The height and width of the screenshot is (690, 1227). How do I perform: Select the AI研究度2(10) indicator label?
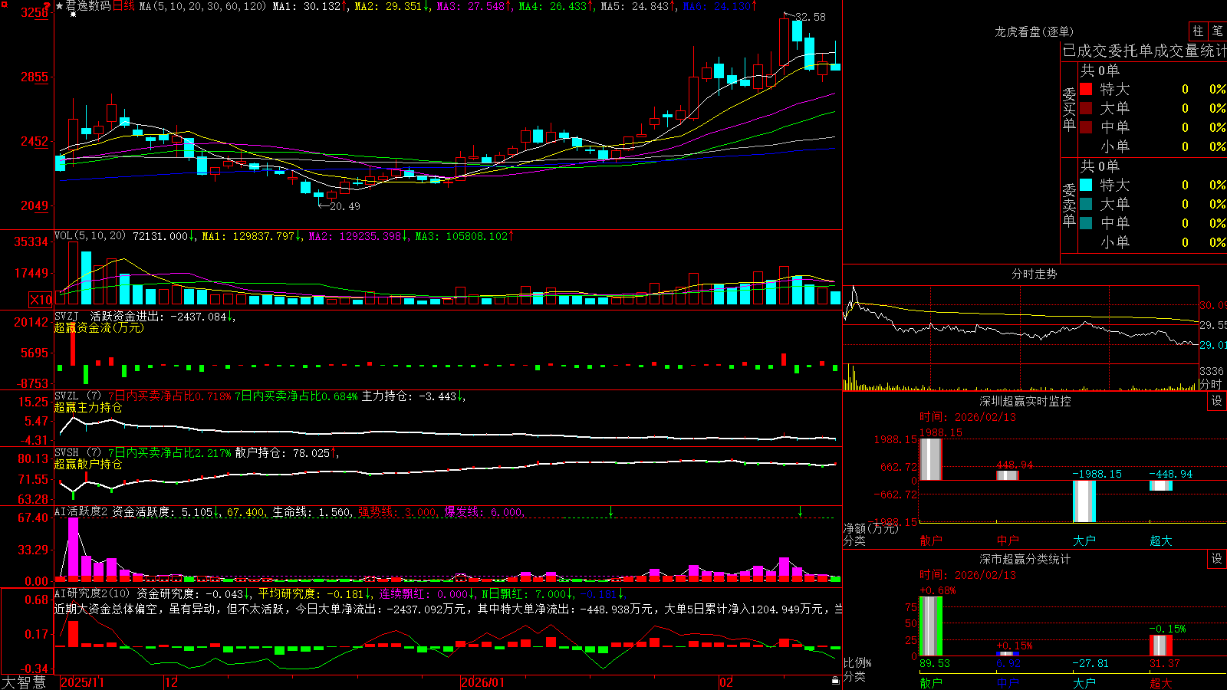pyautogui.click(x=92, y=593)
